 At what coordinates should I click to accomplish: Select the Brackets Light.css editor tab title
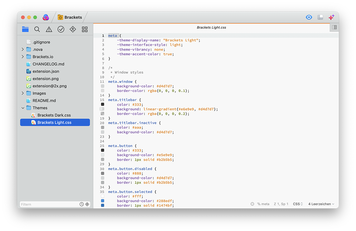point(211,27)
